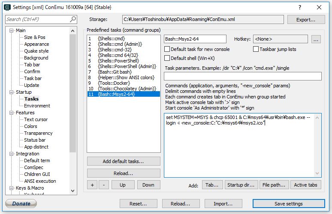
Task: Add new task with plus button
Action: (x=92, y=185)
